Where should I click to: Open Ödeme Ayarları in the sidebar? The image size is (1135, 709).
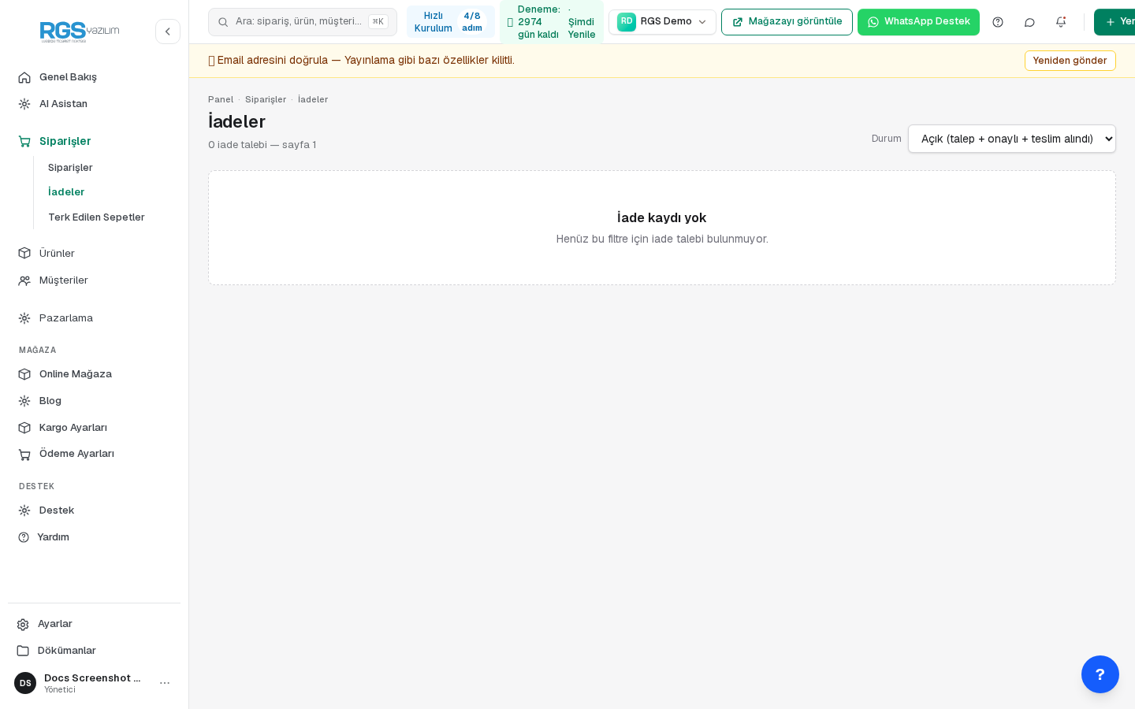[95, 454]
